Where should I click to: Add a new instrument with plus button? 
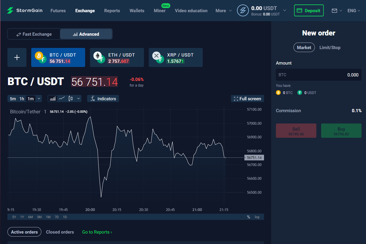pos(17,57)
